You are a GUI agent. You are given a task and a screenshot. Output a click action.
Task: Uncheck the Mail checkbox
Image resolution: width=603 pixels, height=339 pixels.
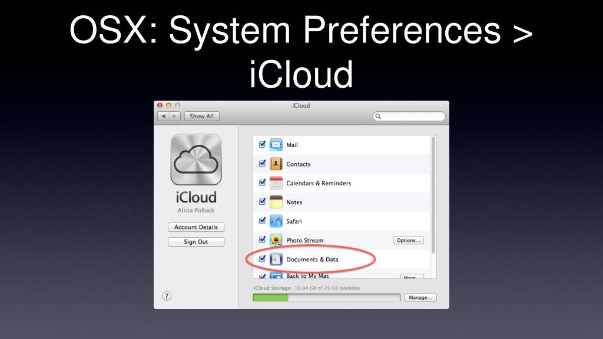(262, 145)
